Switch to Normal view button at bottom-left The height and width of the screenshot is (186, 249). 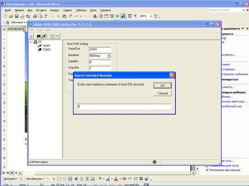pos(4,173)
